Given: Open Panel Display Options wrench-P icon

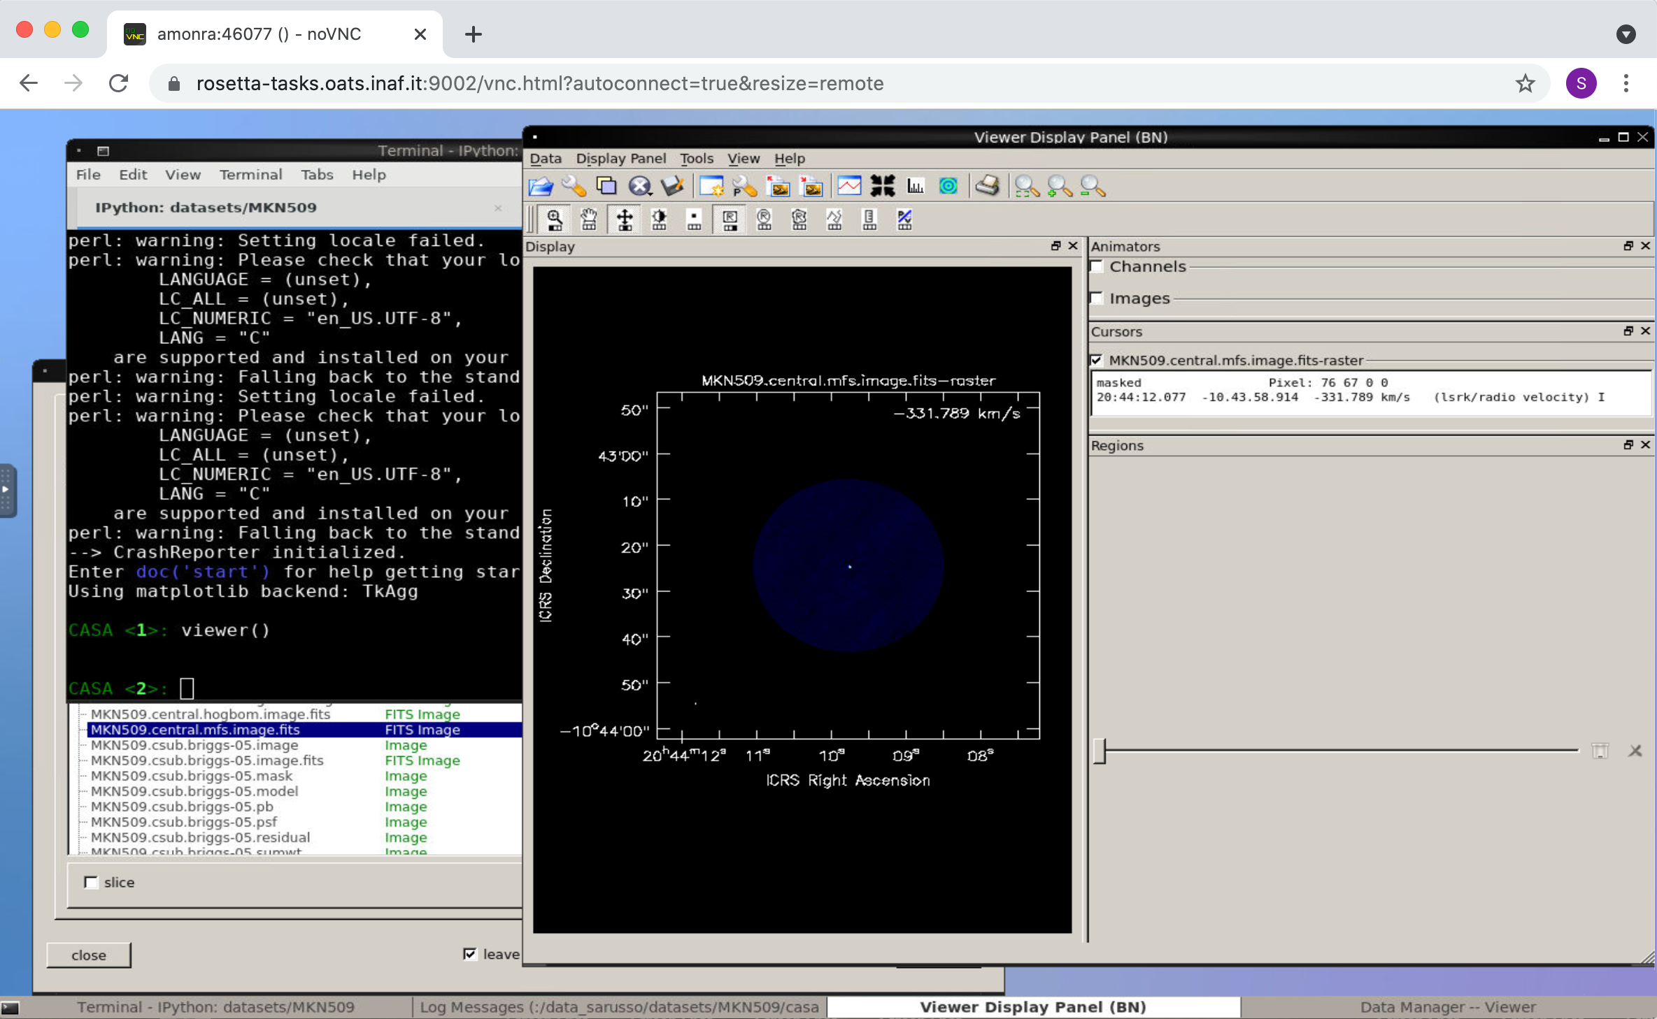Looking at the screenshot, I should (x=744, y=187).
